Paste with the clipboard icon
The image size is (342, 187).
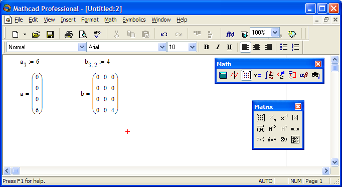tap(145, 34)
